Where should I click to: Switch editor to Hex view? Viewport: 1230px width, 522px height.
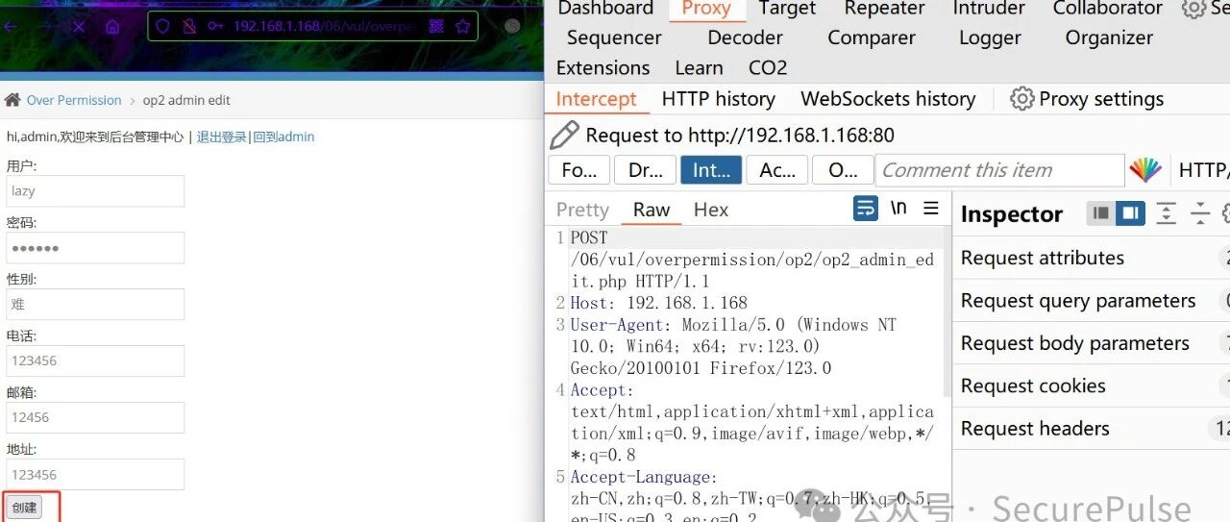click(x=711, y=210)
